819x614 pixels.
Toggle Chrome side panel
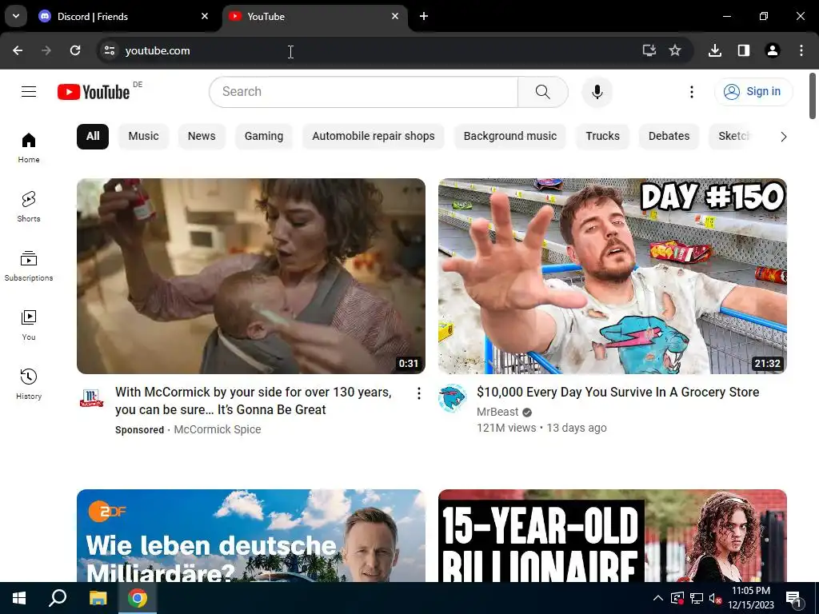[744, 50]
